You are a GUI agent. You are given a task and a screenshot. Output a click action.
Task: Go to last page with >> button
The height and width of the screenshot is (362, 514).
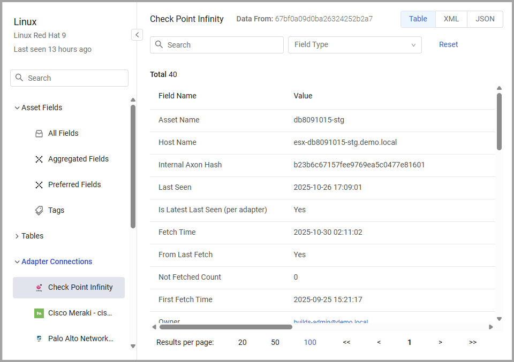coord(472,342)
